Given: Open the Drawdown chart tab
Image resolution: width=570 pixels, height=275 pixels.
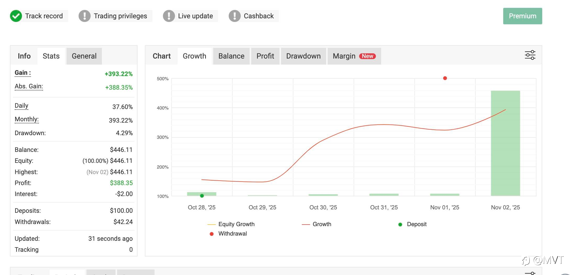Looking at the screenshot, I should (303, 56).
